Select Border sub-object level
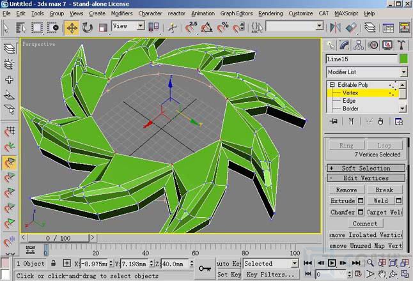The image size is (413, 281). (x=350, y=109)
